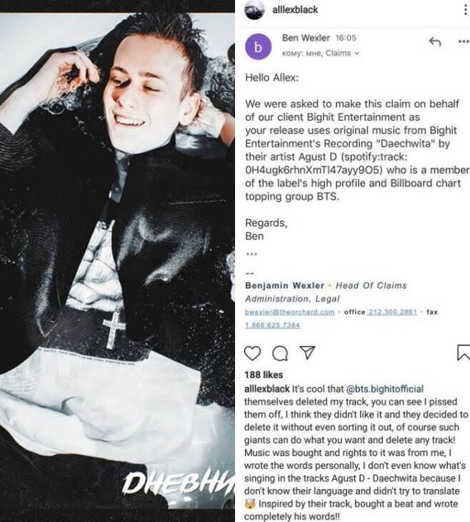Select Ben Wexler sender name
Viewport: 470px width, 522px height.
[306, 38]
